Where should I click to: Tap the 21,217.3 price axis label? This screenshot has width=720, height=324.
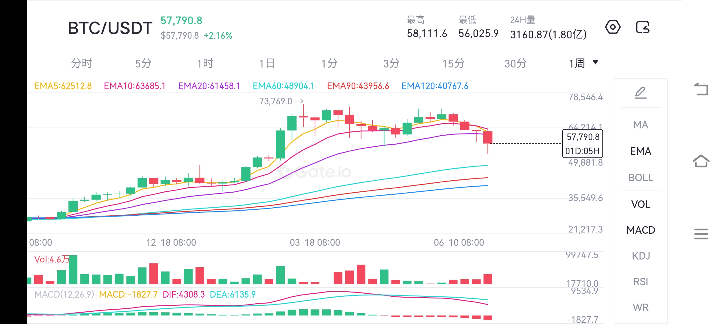click(x=585, y=229)
